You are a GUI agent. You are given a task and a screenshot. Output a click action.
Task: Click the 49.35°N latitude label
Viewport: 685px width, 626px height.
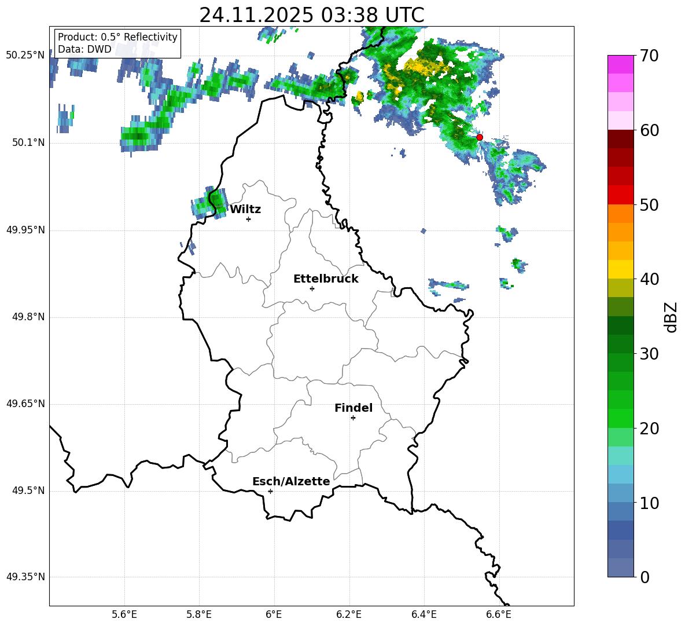coord(25,577)
